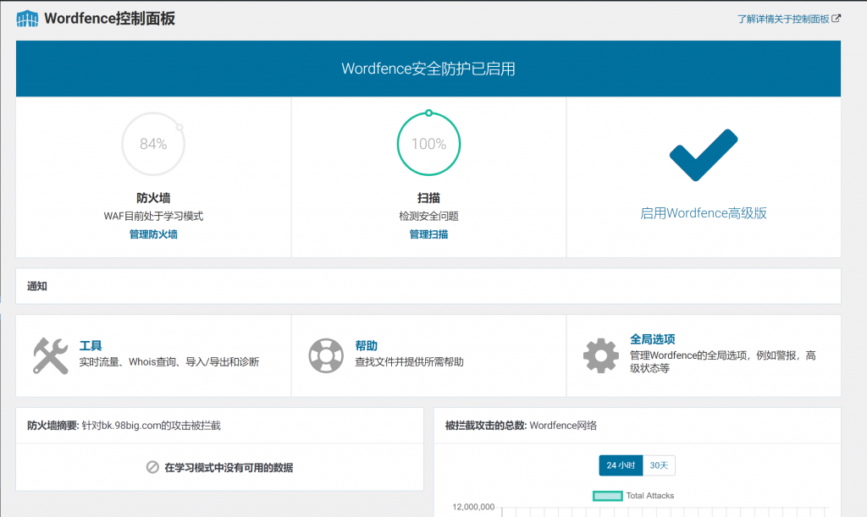Click the 扫描 heading
Image resolution: width=867 pixels, height=517 pixels.
pyautogui.click(x=428, y=198)
